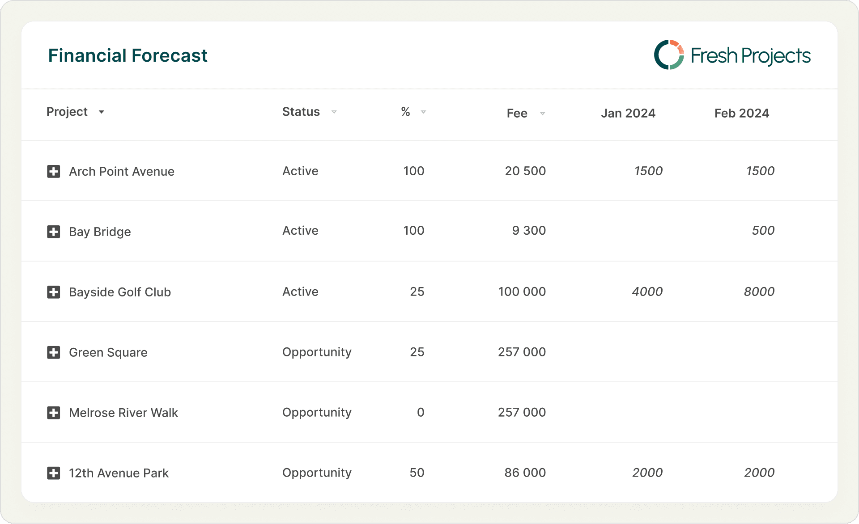Click the Jan 2024 column header
859x524 pixels.
pyautogui.click(x=628, y=113)
